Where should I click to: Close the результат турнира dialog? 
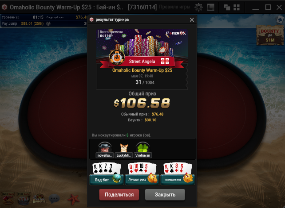point(192,19)
